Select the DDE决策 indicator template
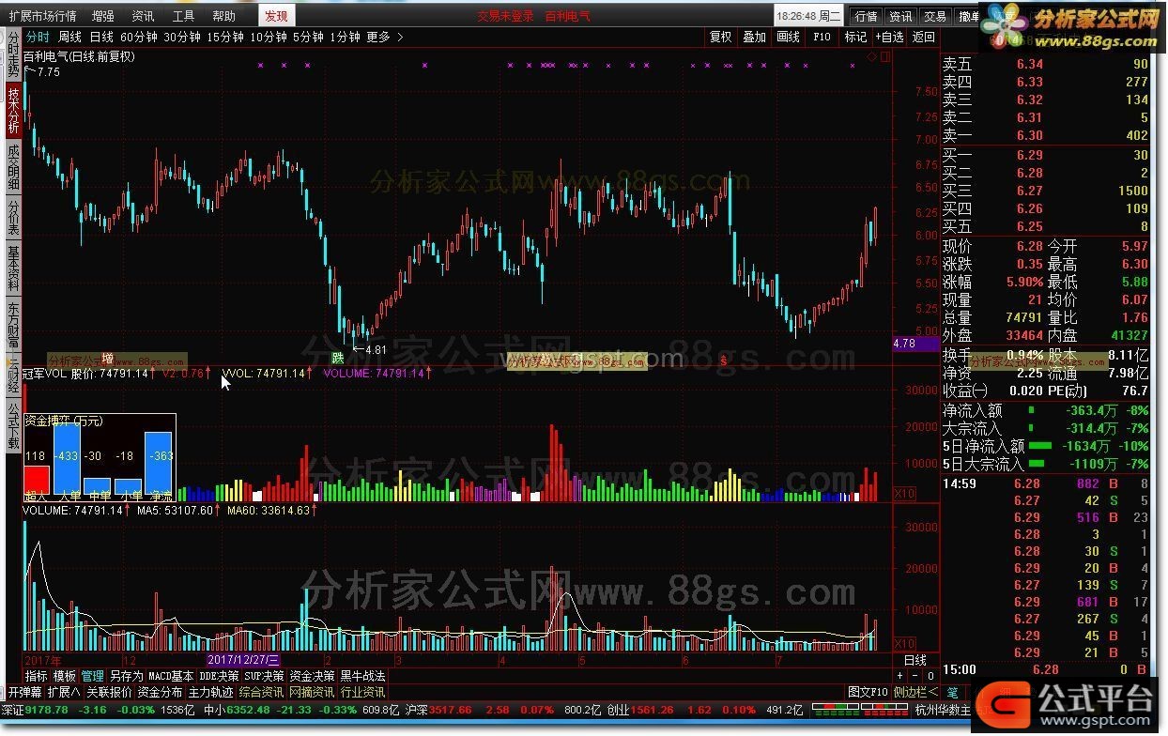 [x=220, y=676]
